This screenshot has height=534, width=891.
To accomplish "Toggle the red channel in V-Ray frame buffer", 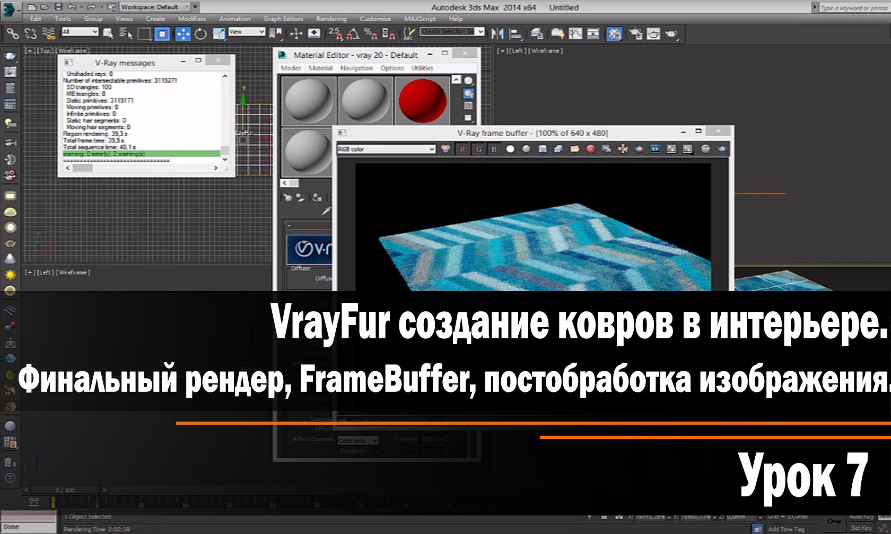I will click(x=462, y=150).
